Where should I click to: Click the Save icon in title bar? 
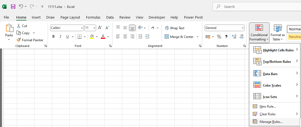point(13,7)
